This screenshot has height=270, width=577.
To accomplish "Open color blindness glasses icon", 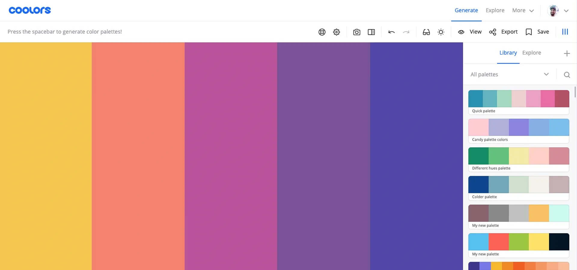I will [426, 32].
